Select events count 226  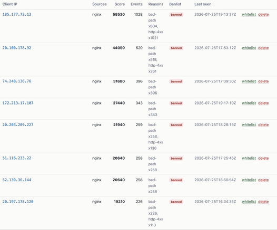pyautogui.click(x=139, y=202)
